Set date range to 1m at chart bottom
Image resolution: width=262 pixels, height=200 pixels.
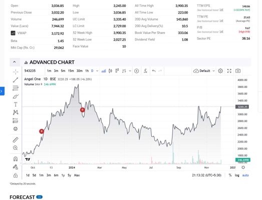pyautogui.click(x=41, y=175)
